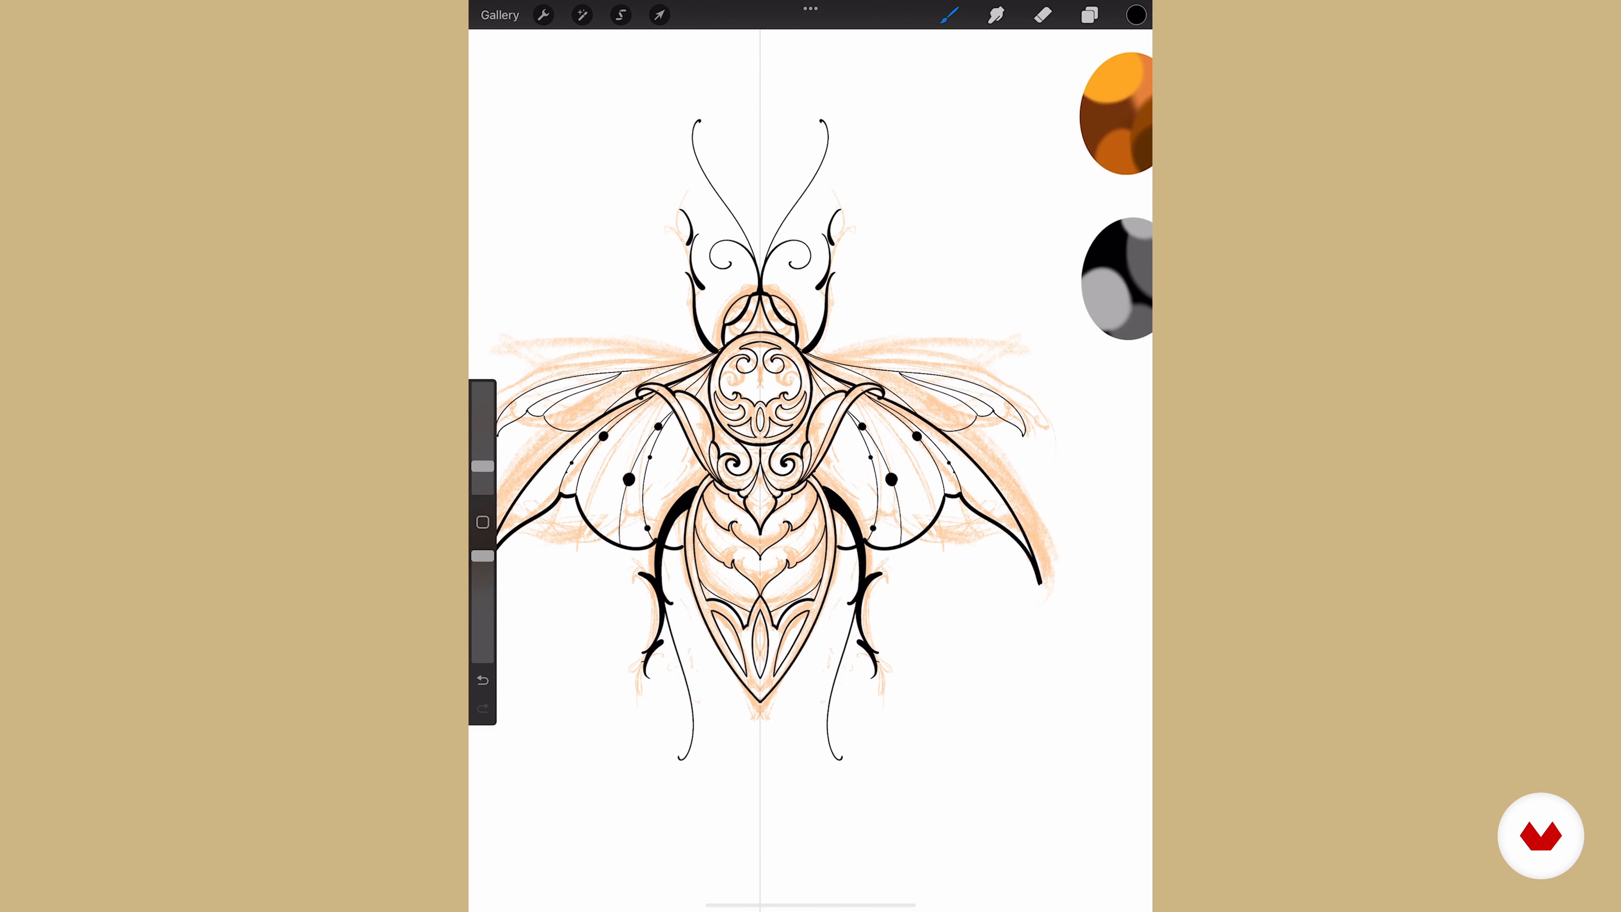Open the Actions wrench menu

point(544,15)
